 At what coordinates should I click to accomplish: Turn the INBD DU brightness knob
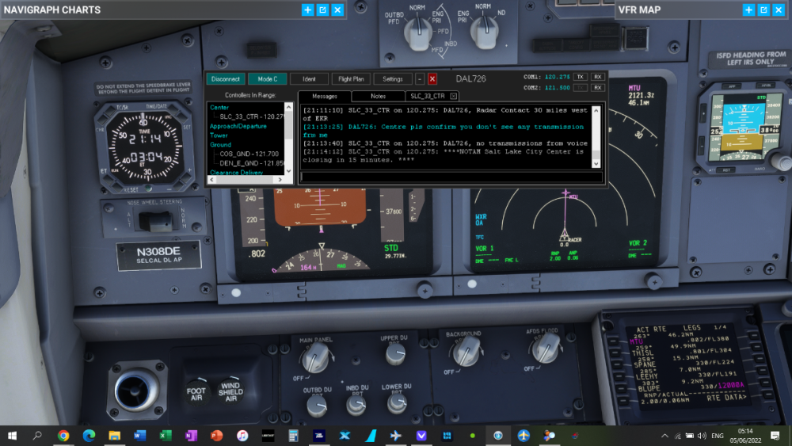tap(356, 405)
